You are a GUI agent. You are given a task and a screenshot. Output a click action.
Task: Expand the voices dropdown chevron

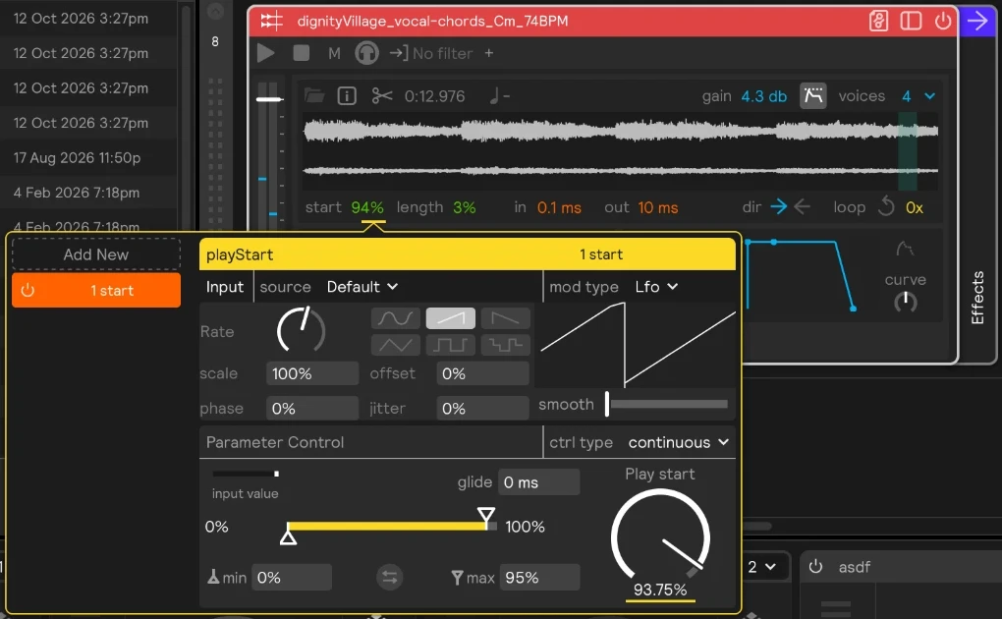tap(929, 96)
